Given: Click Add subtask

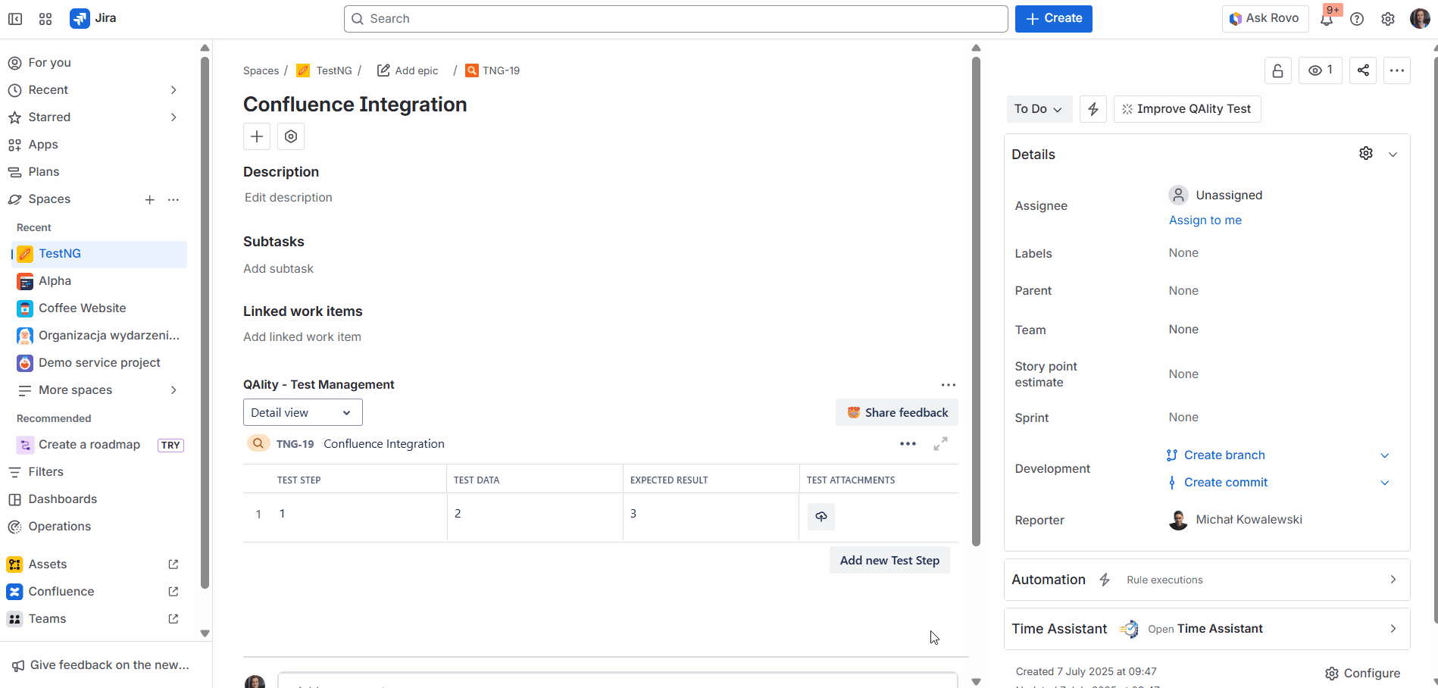Looking at the screenshot, I should tap(278, 269).
